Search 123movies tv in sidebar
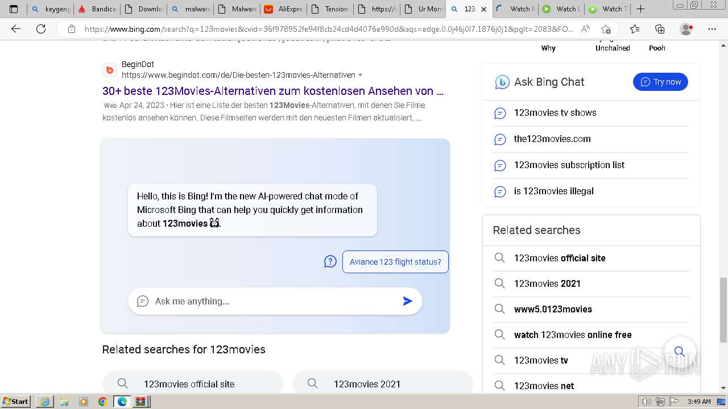This screenshot has width=728, height=409. pos(591,360)
